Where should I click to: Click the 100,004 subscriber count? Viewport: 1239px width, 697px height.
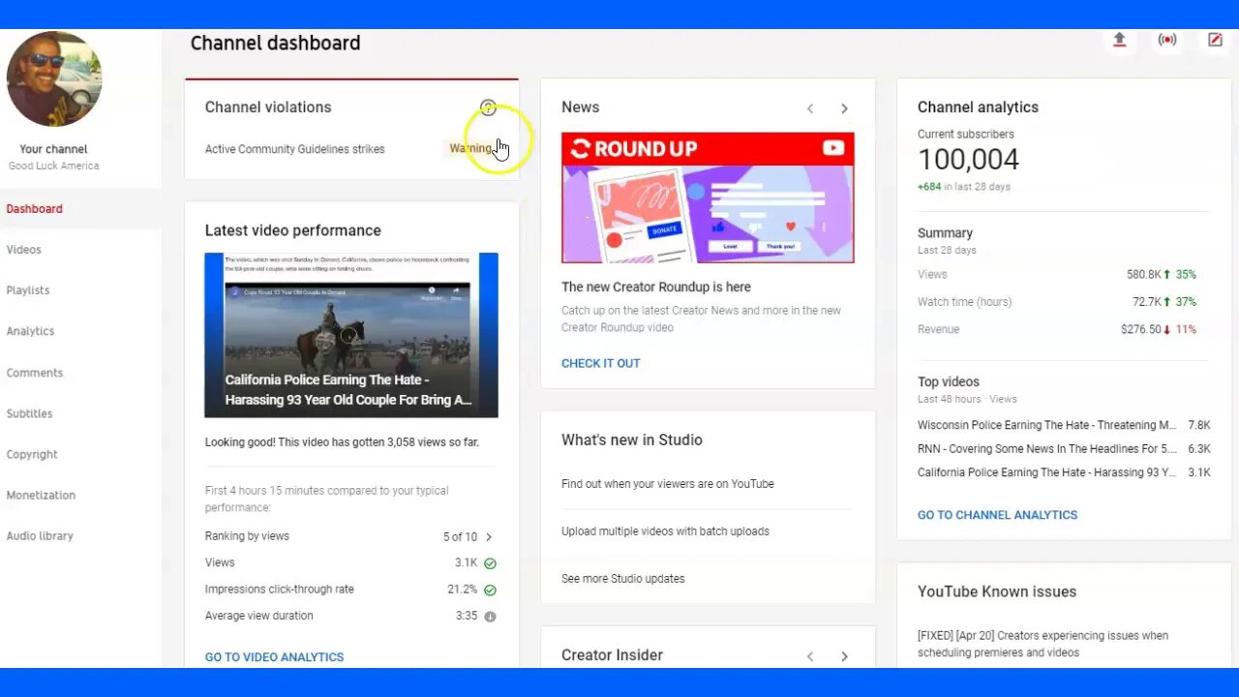tap(968, 160)
